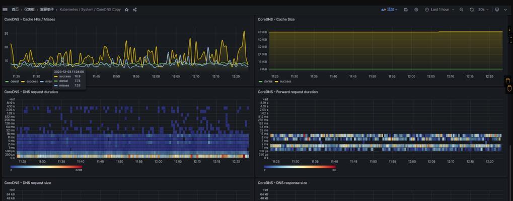
Task: Click the Kubernetes / System / CoreDNS Copy title
Action: click(x=90, y=10)
